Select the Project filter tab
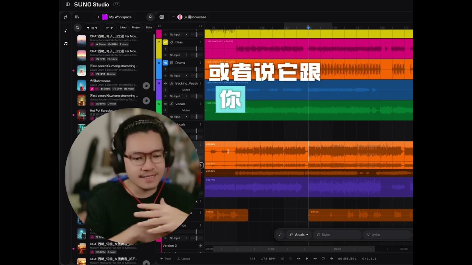The height and width of the screenshot is (265, 472). coord(136,28)
